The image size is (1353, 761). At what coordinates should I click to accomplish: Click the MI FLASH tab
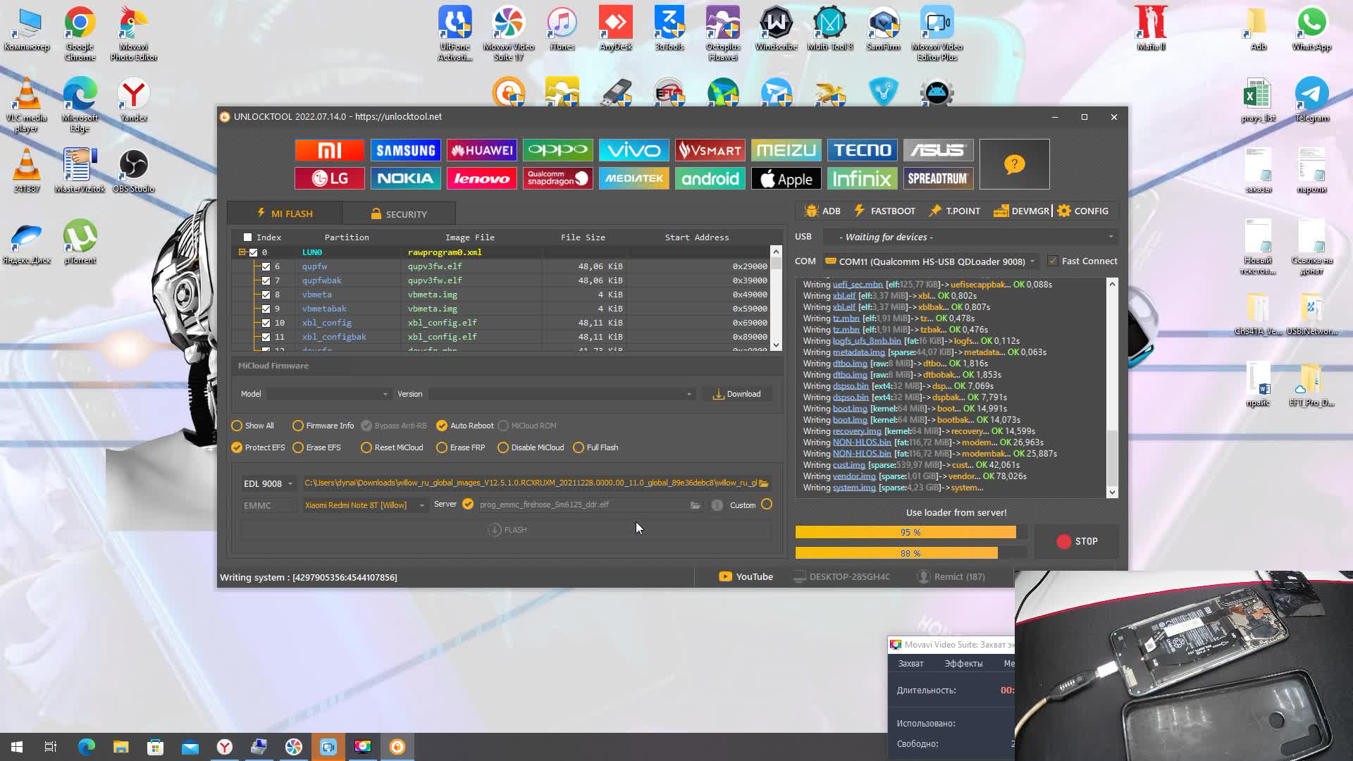click(x=285, y=212)
